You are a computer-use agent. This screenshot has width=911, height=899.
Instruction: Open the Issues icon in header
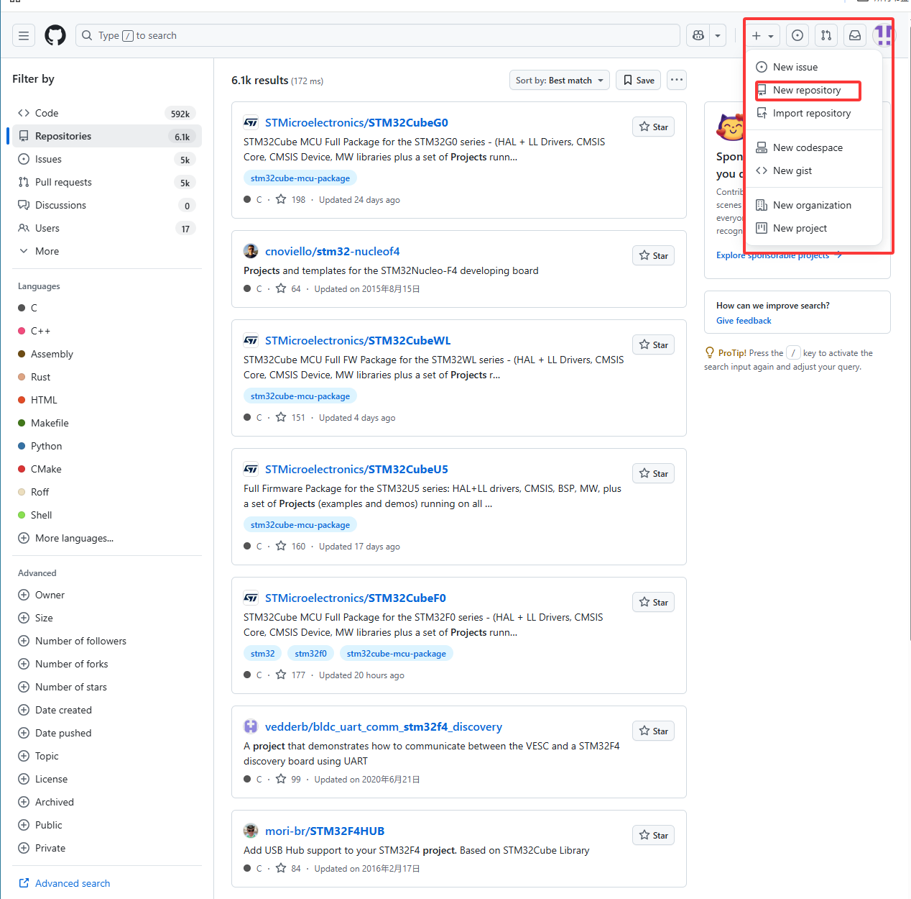pos(797,35)
